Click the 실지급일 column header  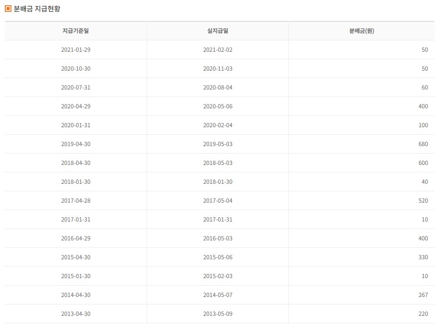pos(217,31)
